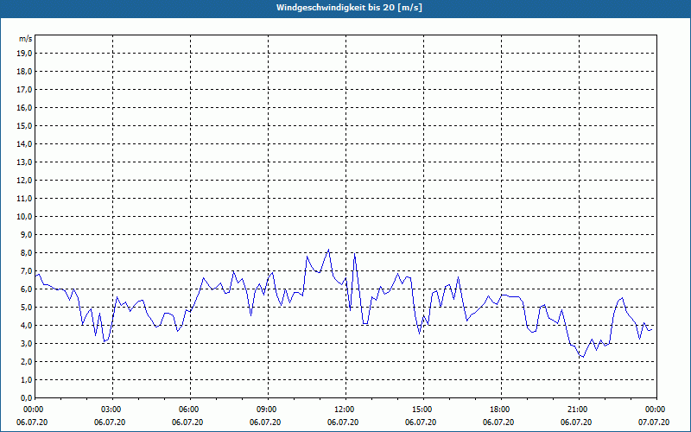691x432 pixels.
Task: Click the wind speed minimum after 21:00
Action: point(584,357)
